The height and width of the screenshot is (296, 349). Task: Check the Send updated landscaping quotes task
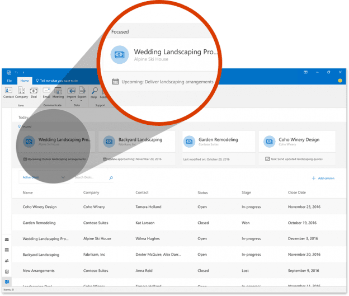pyautogui.click(x=267, y=159)
